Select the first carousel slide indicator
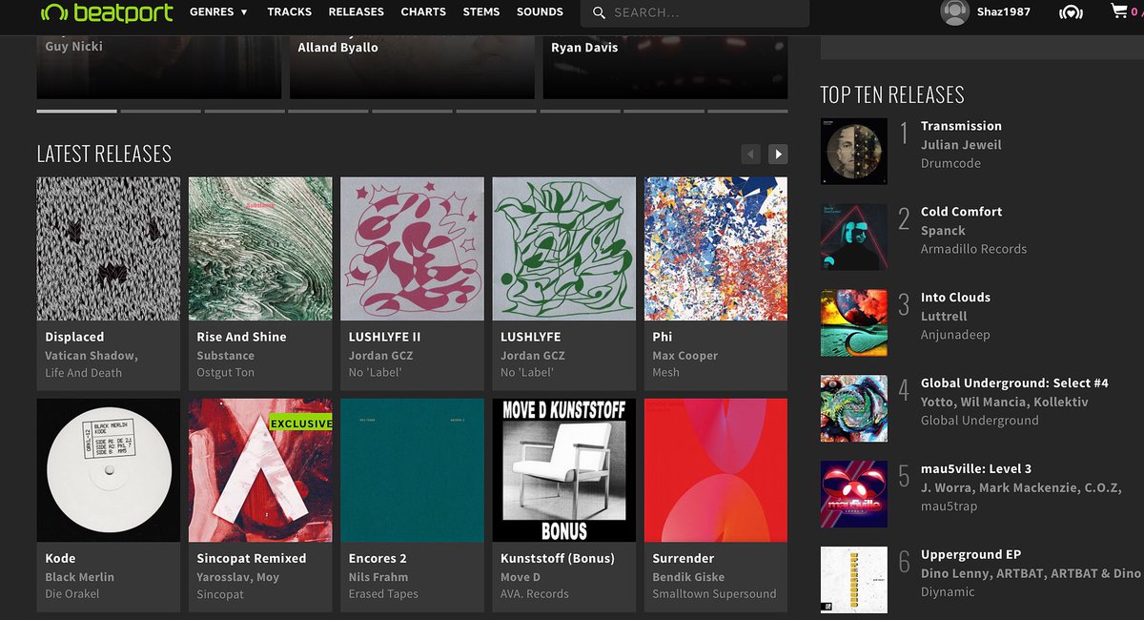The width and height of the screenshot is (1144, 620). (76, 112)
